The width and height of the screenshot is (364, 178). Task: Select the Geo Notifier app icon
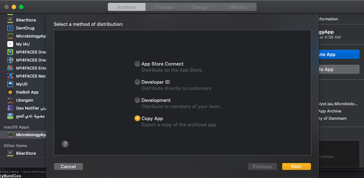click(10, 108)
